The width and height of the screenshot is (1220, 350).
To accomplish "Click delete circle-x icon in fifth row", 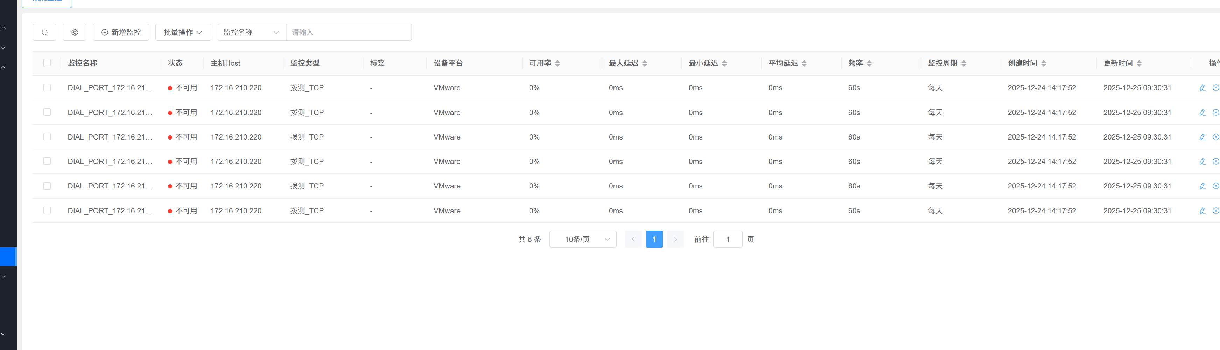I will 1216,186.
